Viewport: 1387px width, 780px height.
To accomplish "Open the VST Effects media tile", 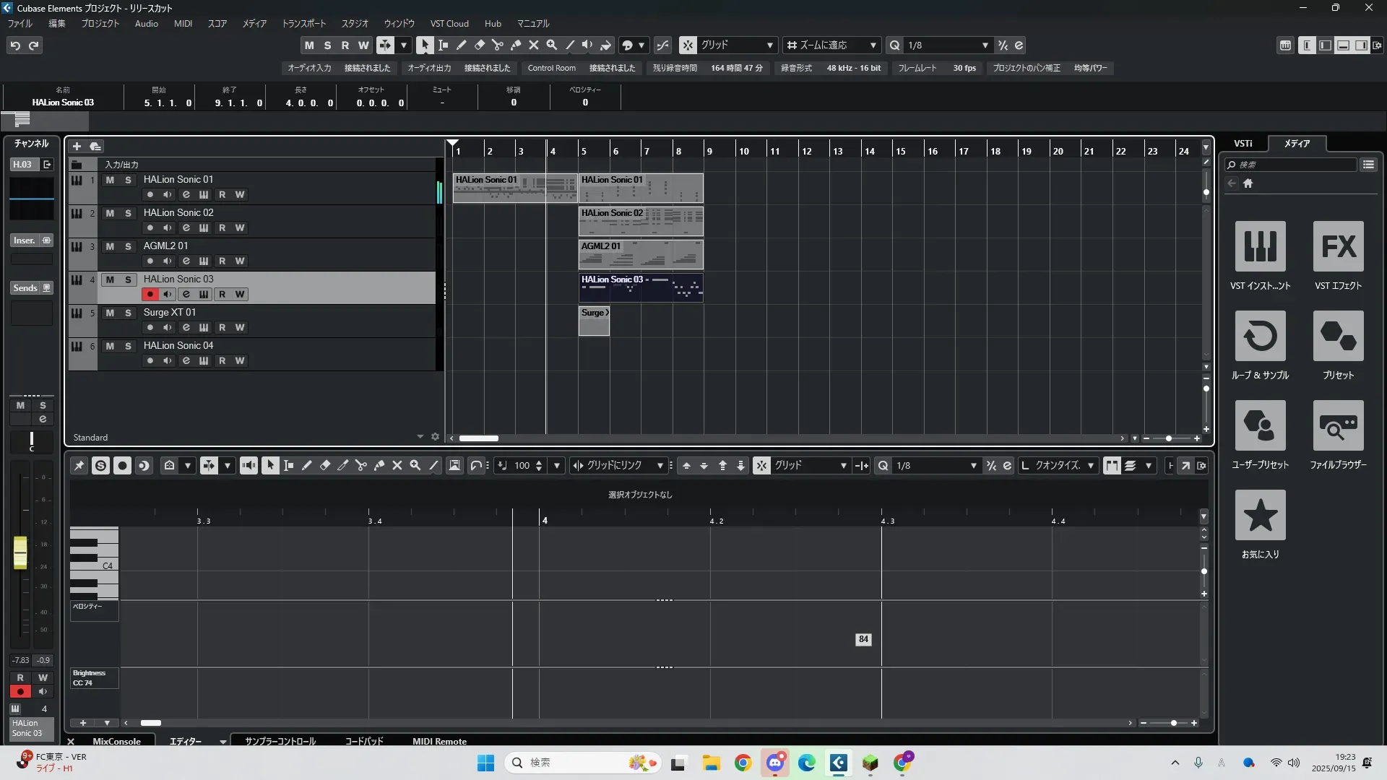I will click(1338, 246).
